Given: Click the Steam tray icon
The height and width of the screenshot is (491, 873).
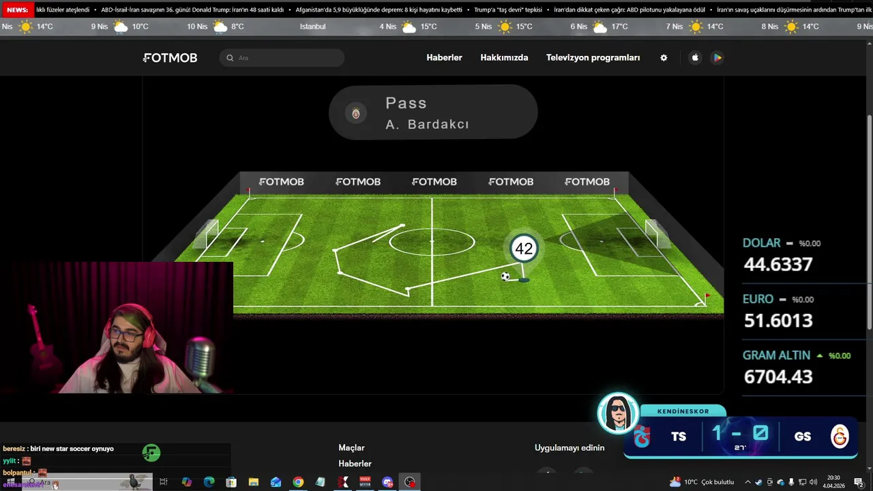Looking at the screenshot, I should pos(758,482).
